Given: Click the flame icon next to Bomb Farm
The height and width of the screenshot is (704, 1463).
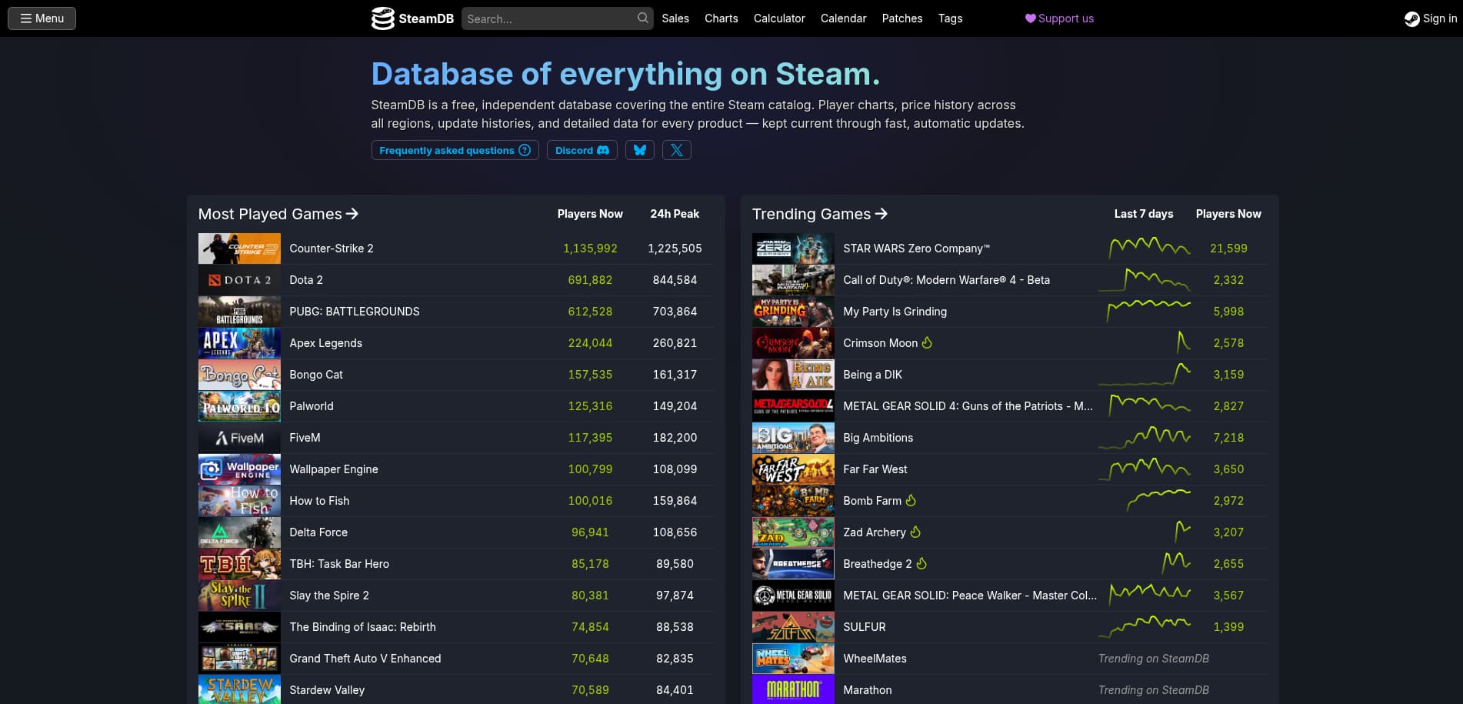Looking at the screenshot, I should (911, 500).
